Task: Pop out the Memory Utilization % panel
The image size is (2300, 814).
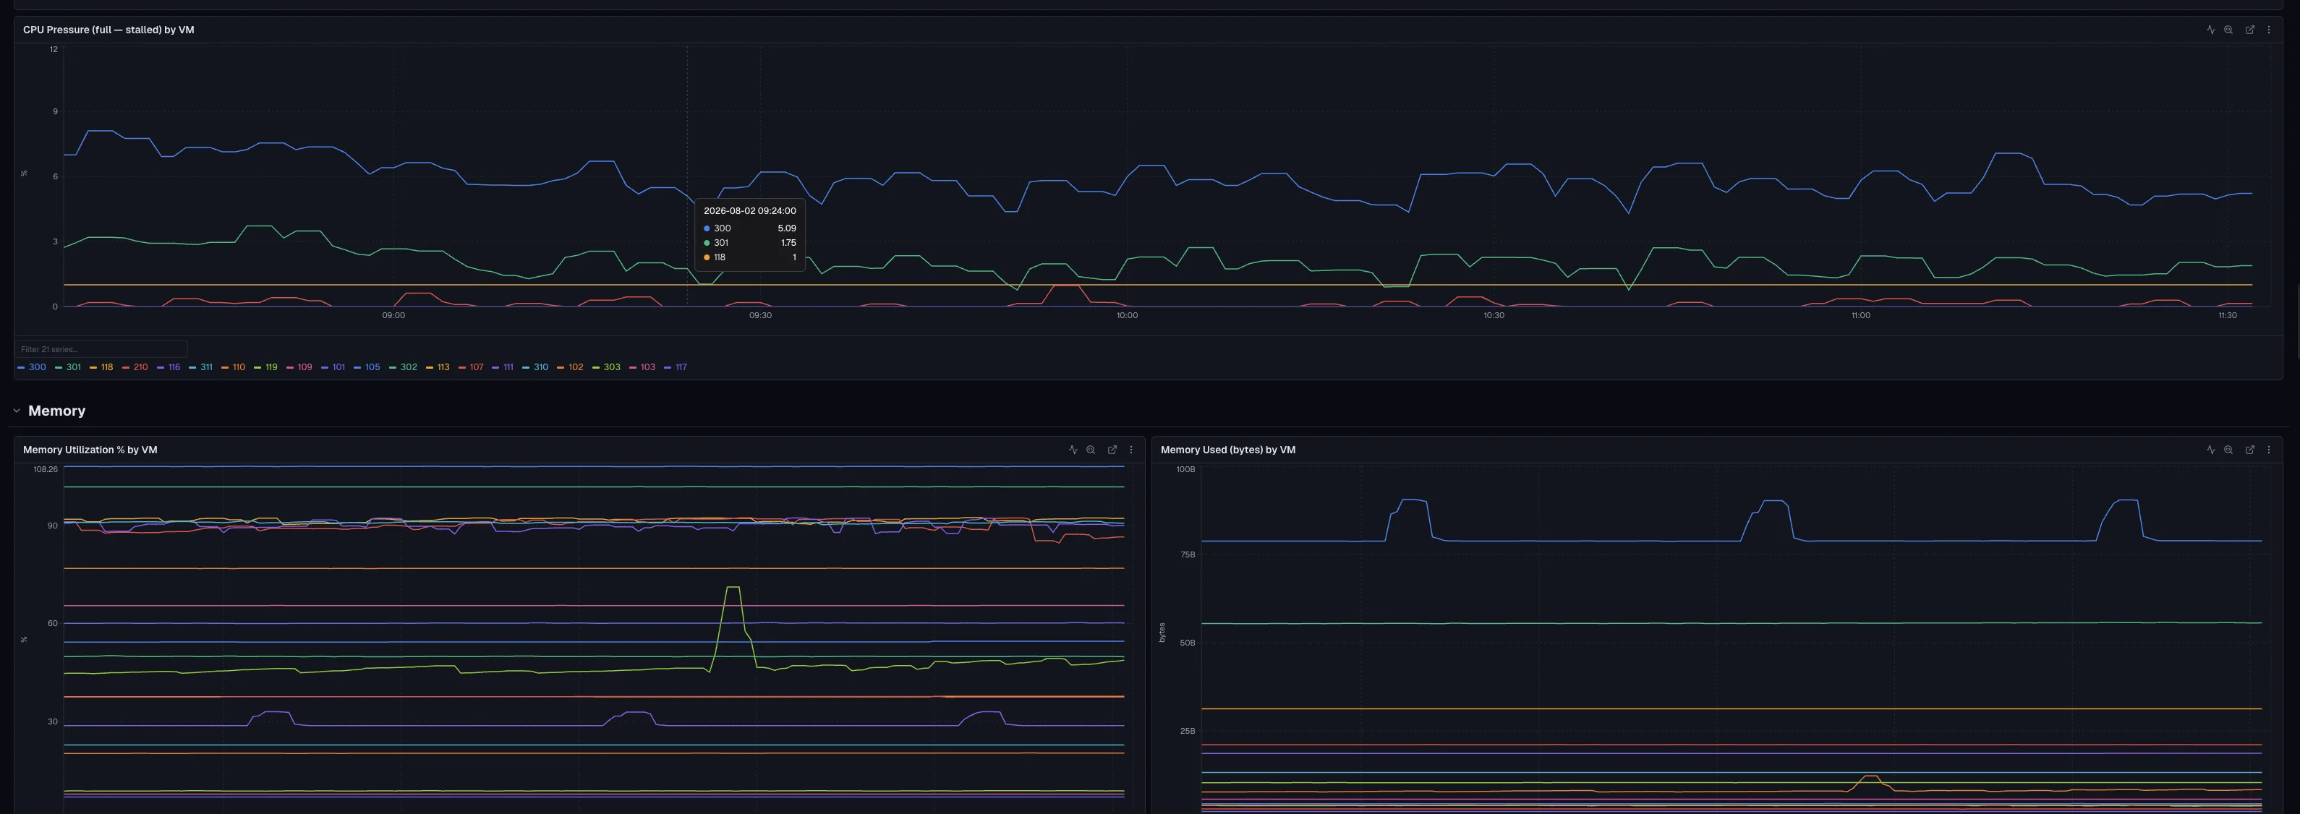Action: [x=1112, y=450]
